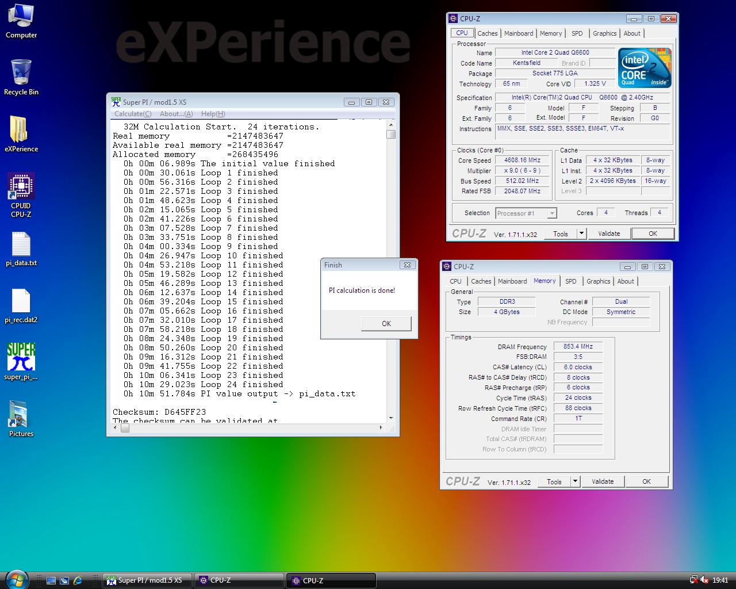Click the first CPU-Z taskbar button

(239, 580)
